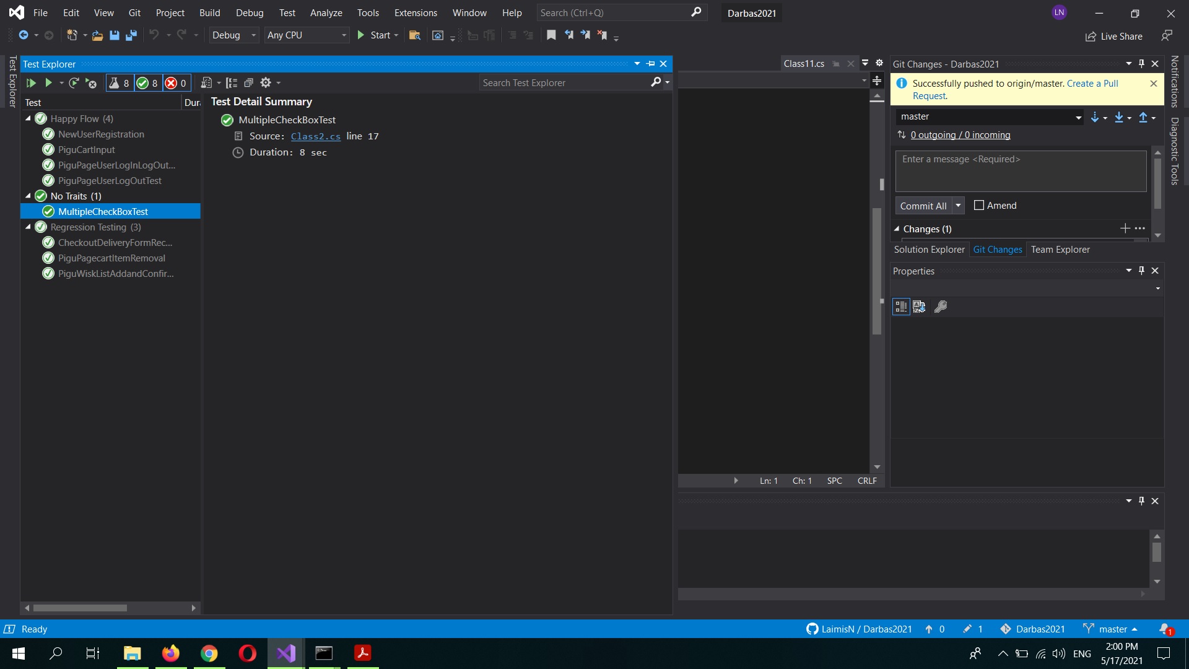The height and width of the screenshot is (669, 1189).
Task: Open Test Explorer settings gear
Action: [x=266, y=83]
